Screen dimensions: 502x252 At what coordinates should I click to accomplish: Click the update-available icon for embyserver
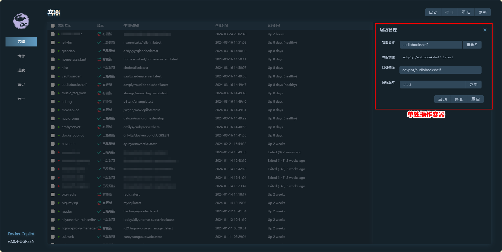(99, 127)
